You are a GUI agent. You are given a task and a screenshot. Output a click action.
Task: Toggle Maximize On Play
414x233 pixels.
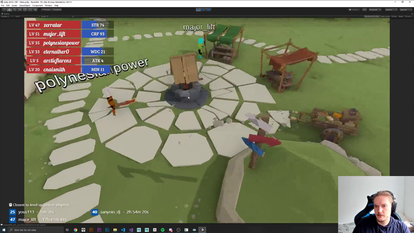pos(372,16)
